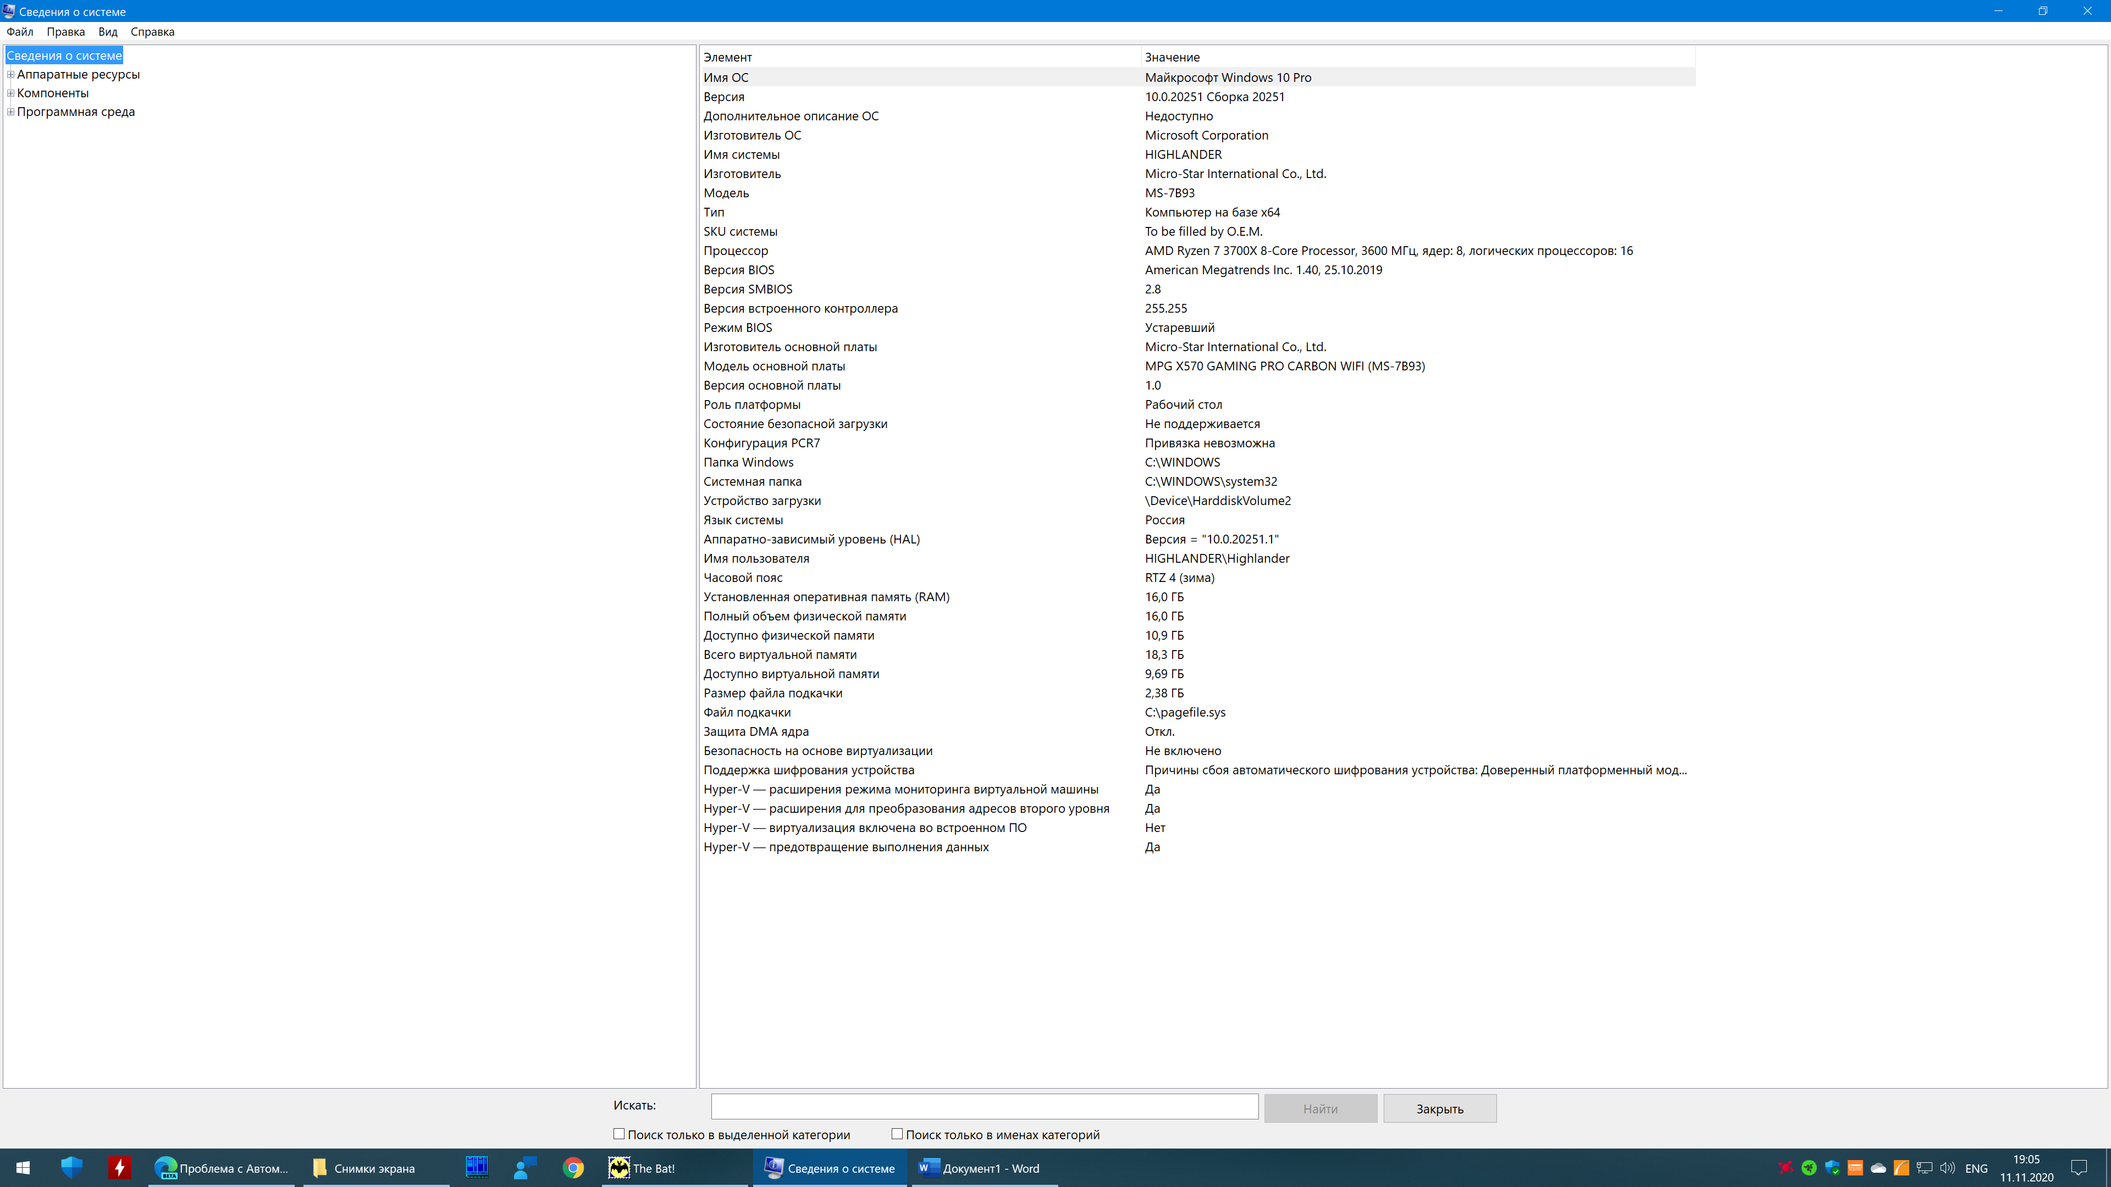Click the window title bar system icon
The image size is (2111, 1187).
[x=9, y=10]
